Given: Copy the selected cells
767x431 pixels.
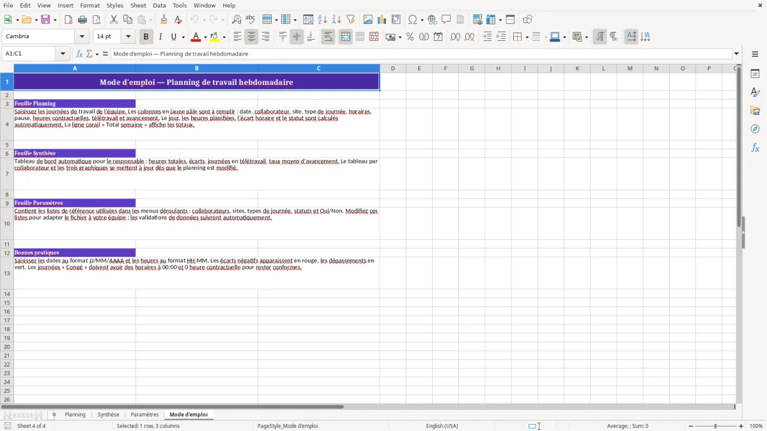Looking at the screenshot, I should click(128, 20).
